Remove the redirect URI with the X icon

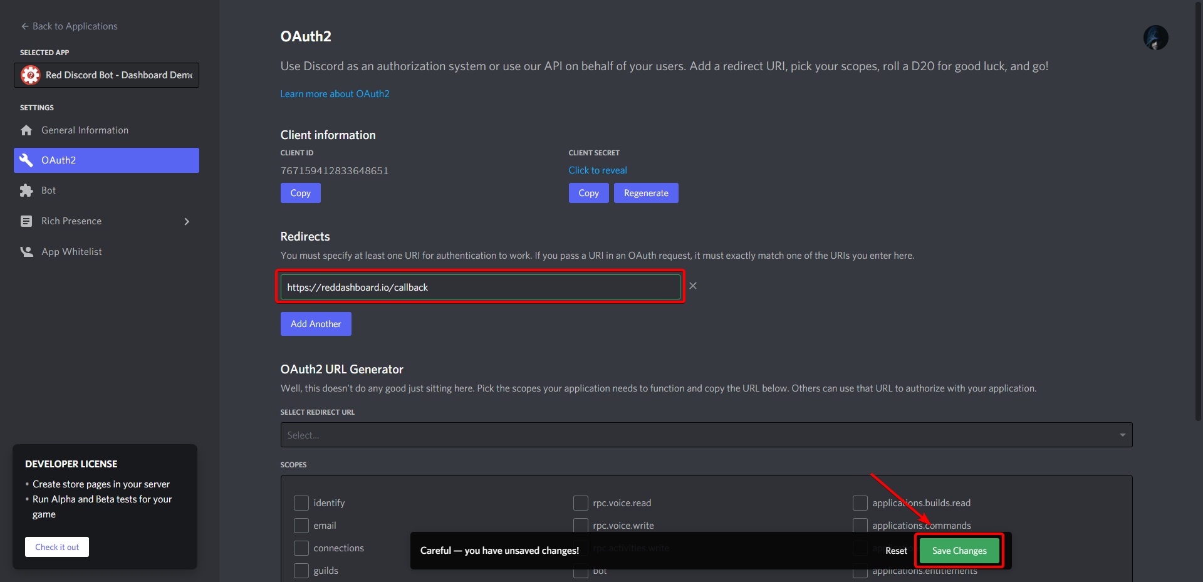click(x=693, y=286)
